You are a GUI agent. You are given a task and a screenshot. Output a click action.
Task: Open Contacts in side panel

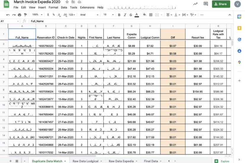[239, 51]
